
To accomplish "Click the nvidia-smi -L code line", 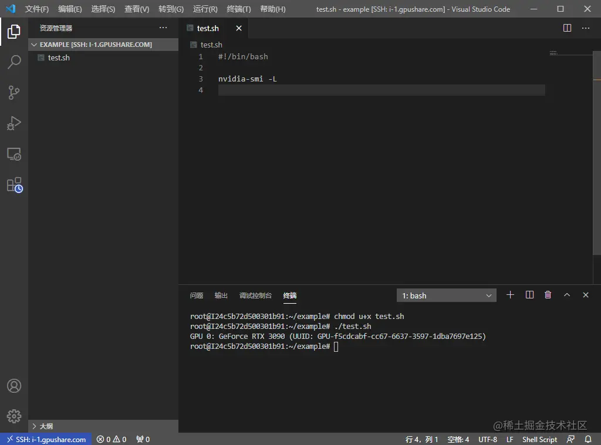I will (247, 79).
